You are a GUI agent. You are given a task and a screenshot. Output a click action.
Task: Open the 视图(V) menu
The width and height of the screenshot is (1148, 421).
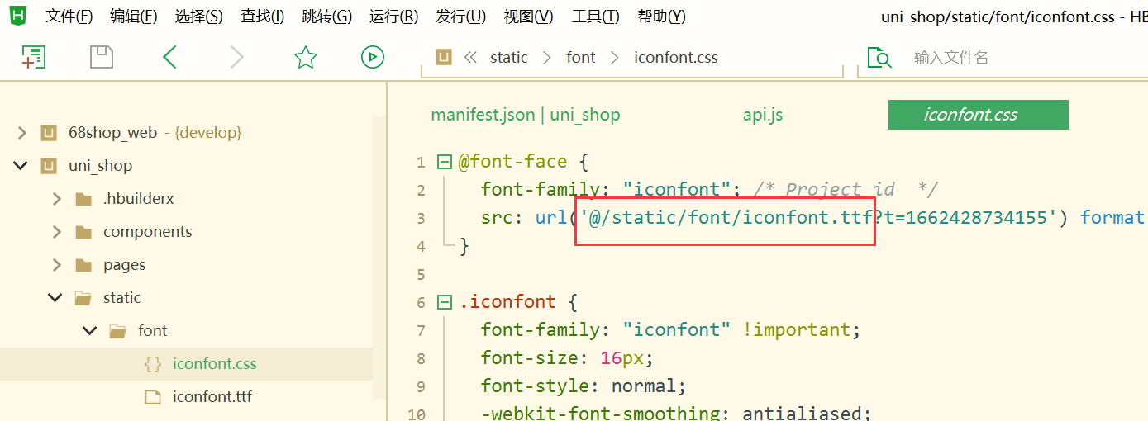[x=529, y=16]
